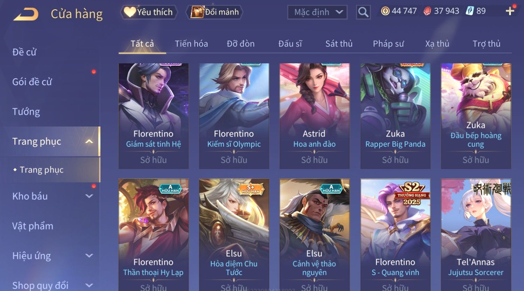Switch to the Pháp sư tab
Screen dimensions: 524x291
pos(388,44)
